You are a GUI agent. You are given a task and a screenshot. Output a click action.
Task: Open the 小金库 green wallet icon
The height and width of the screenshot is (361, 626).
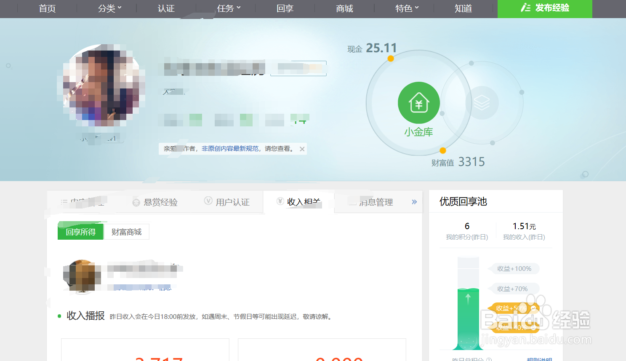point(418,102)
